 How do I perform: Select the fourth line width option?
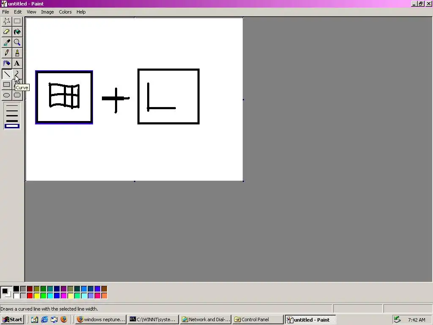coord(12,121)
